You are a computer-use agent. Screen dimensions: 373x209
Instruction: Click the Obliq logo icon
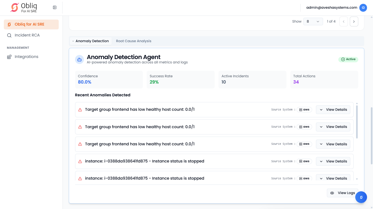pos(14,8)
